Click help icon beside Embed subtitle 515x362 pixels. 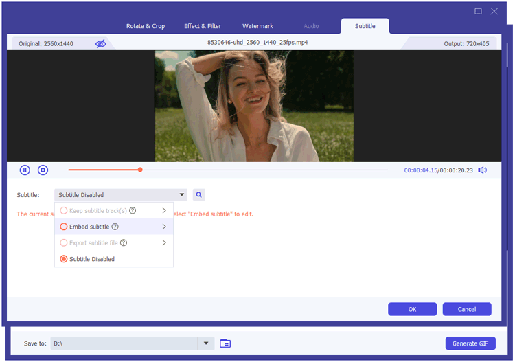(115, 227)
